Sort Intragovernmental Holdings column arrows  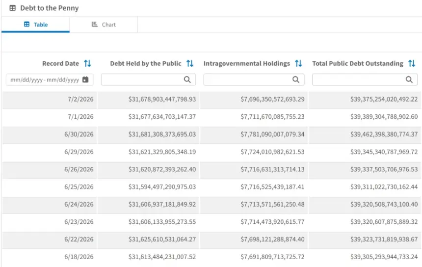[298, 63]
